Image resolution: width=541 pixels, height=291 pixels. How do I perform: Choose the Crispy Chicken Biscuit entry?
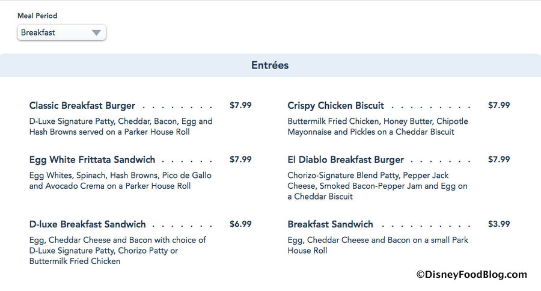coord(335,106)
